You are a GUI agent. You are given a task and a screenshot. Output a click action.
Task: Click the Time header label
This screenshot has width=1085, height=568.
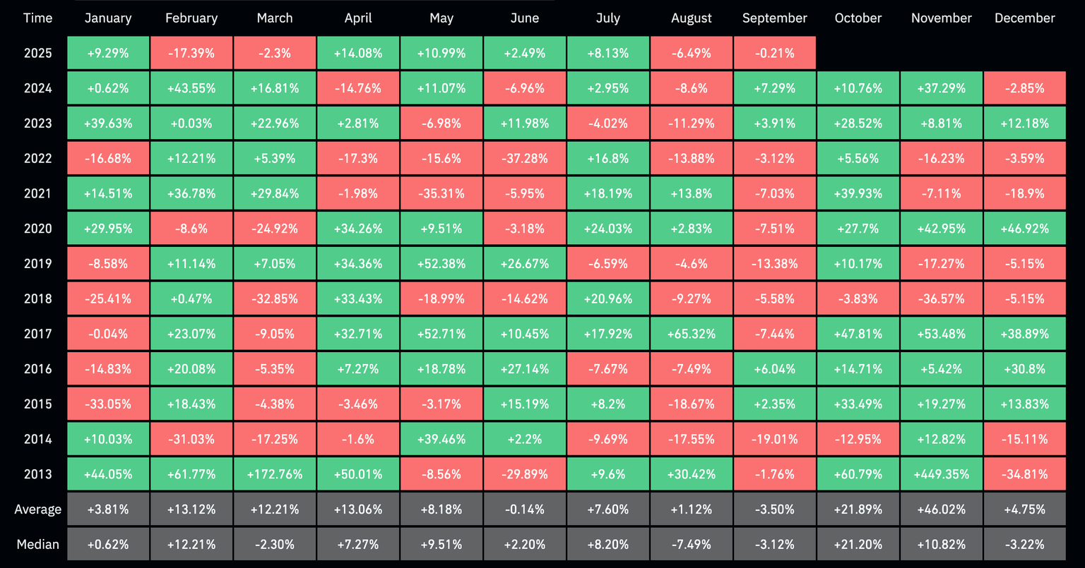click(x=38, y=18)
